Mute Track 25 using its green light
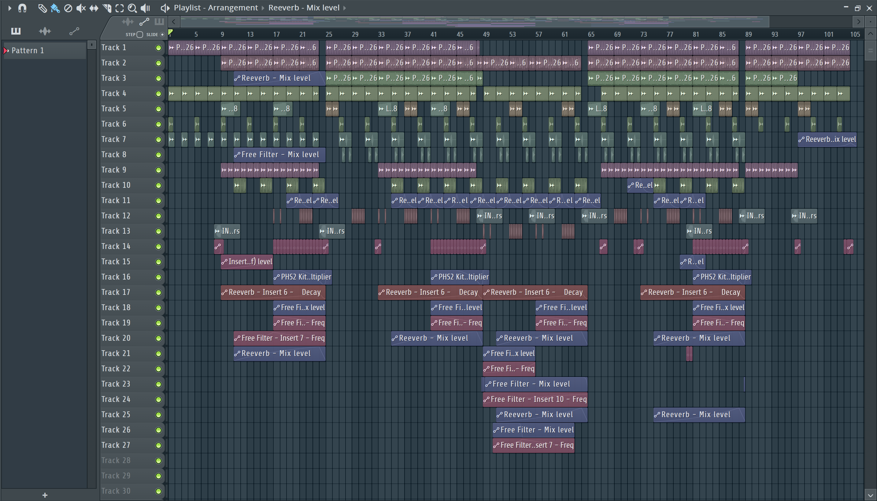This screenshot has height=501, width=877. tap(158, 415)
